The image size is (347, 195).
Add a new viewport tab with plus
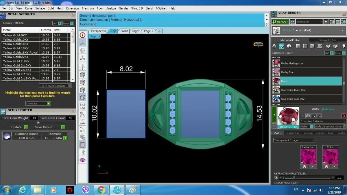[x=159, y=31]
